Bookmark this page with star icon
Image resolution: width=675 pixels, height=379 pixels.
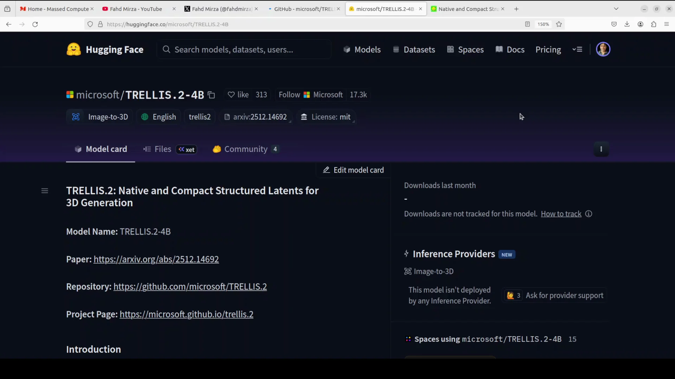click(559, 24)
